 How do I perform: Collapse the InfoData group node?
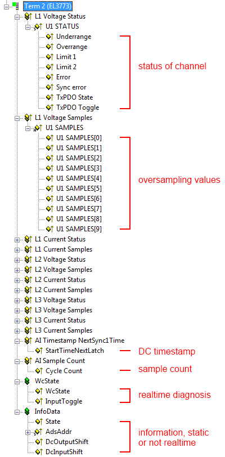point(17,412)
